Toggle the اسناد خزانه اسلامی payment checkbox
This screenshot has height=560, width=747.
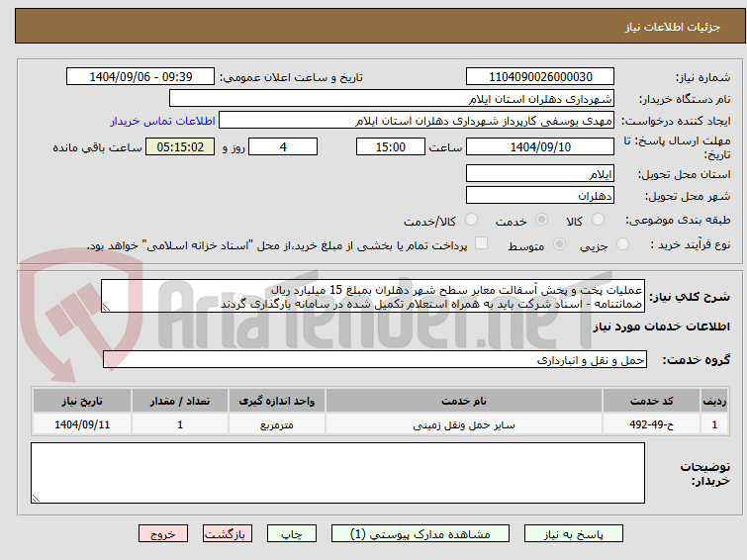pyautogui.click(x=482, y=243)
